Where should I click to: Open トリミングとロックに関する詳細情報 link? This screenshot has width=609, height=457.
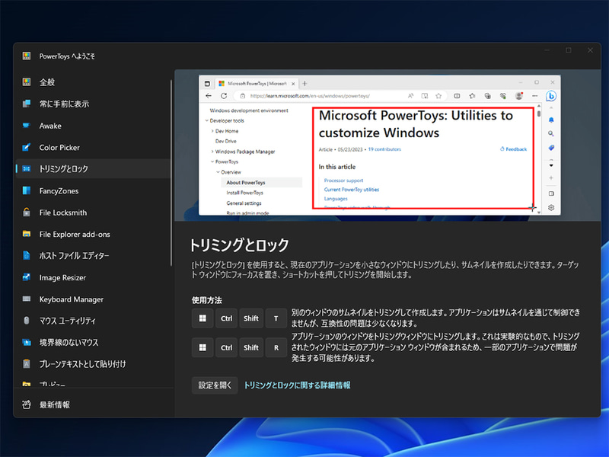[297, 385]
